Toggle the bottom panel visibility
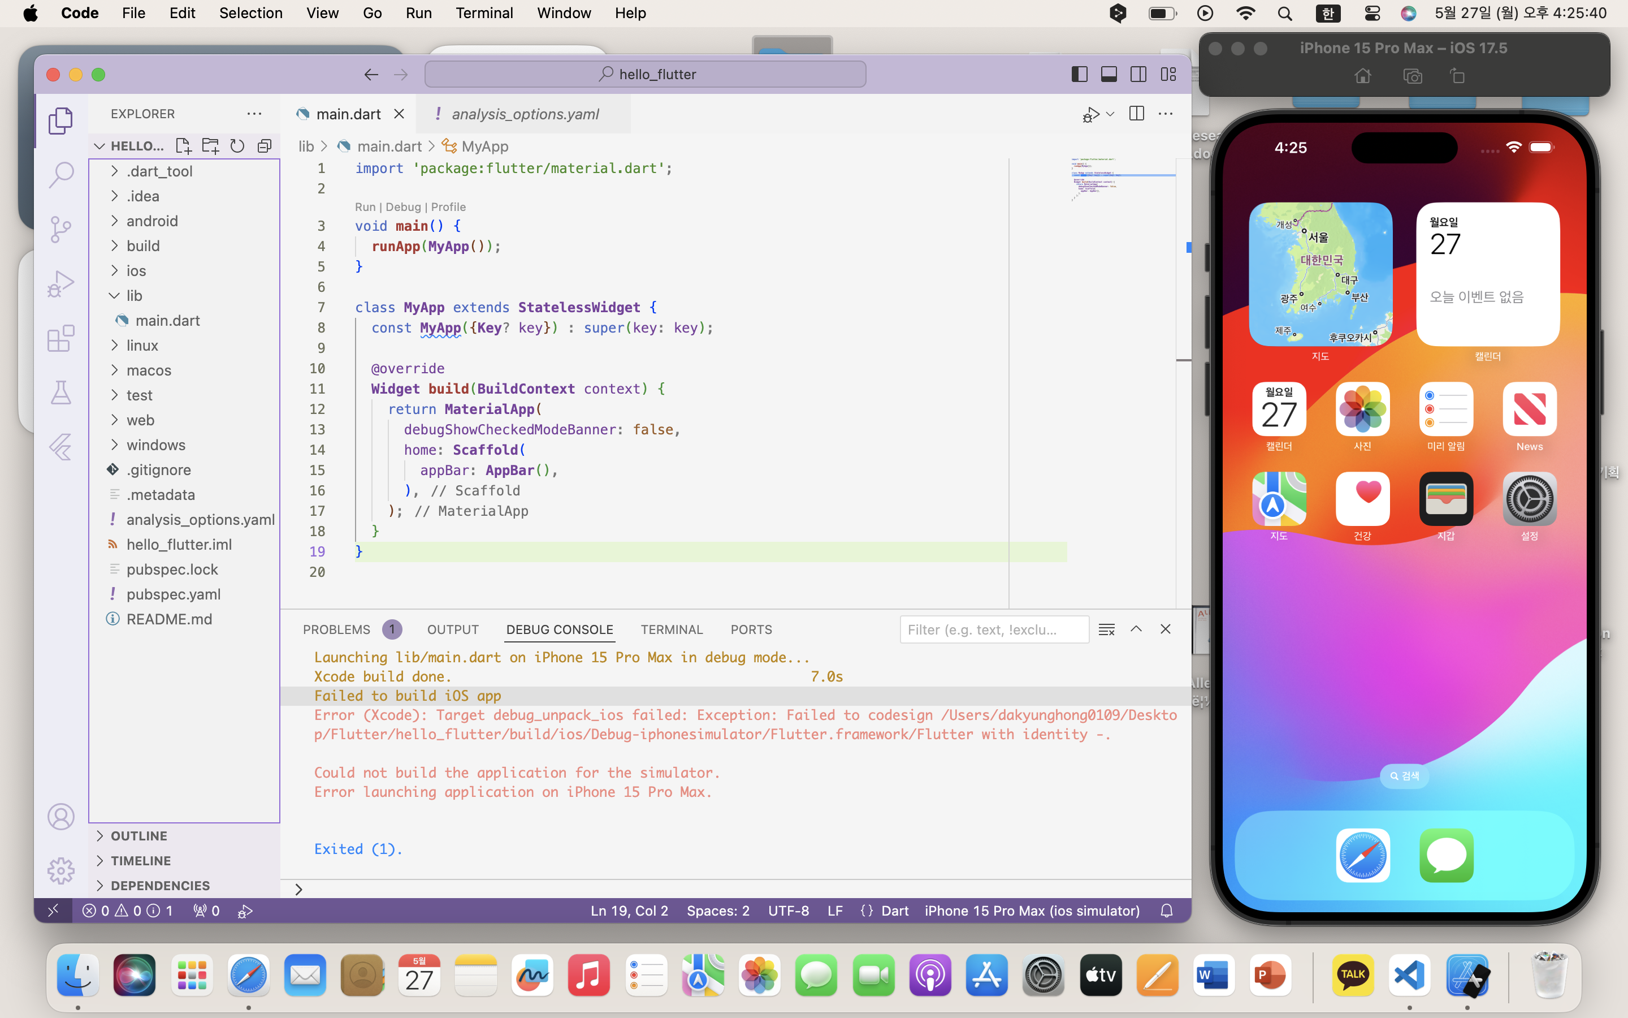The height and width of the screenshot is (1018, 1628). pyautogui.click(x=1109, y=74)
